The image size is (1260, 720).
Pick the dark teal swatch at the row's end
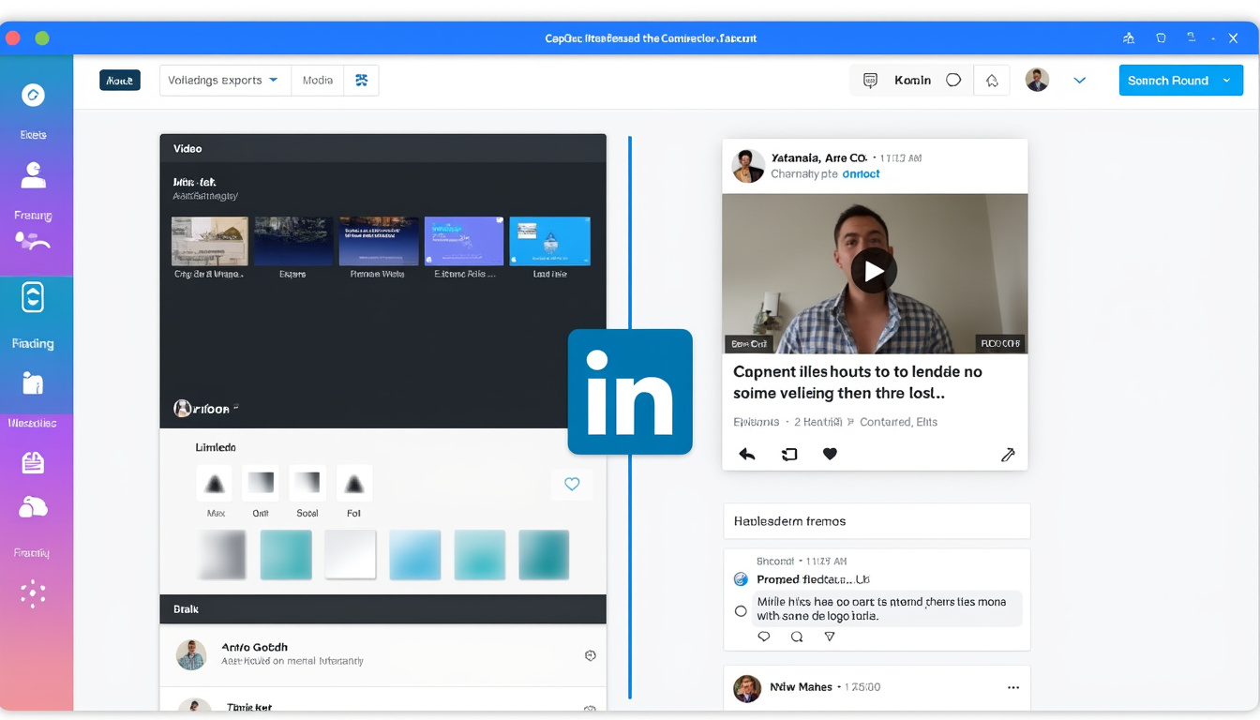544,554
